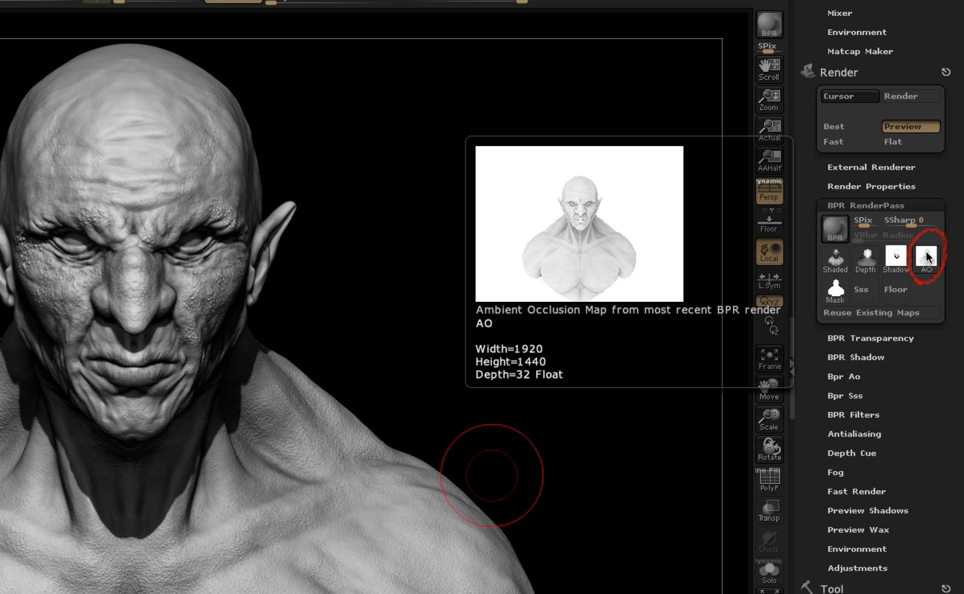Open the BPR Filters submenu
This screenshot has width=964, height=594.
coord(853,415)
